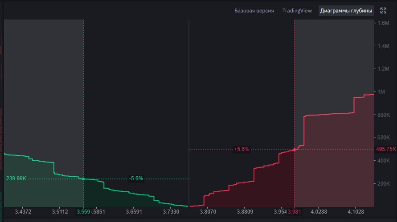Click the 495.75K ask volume label

click(x=386, y=149)
